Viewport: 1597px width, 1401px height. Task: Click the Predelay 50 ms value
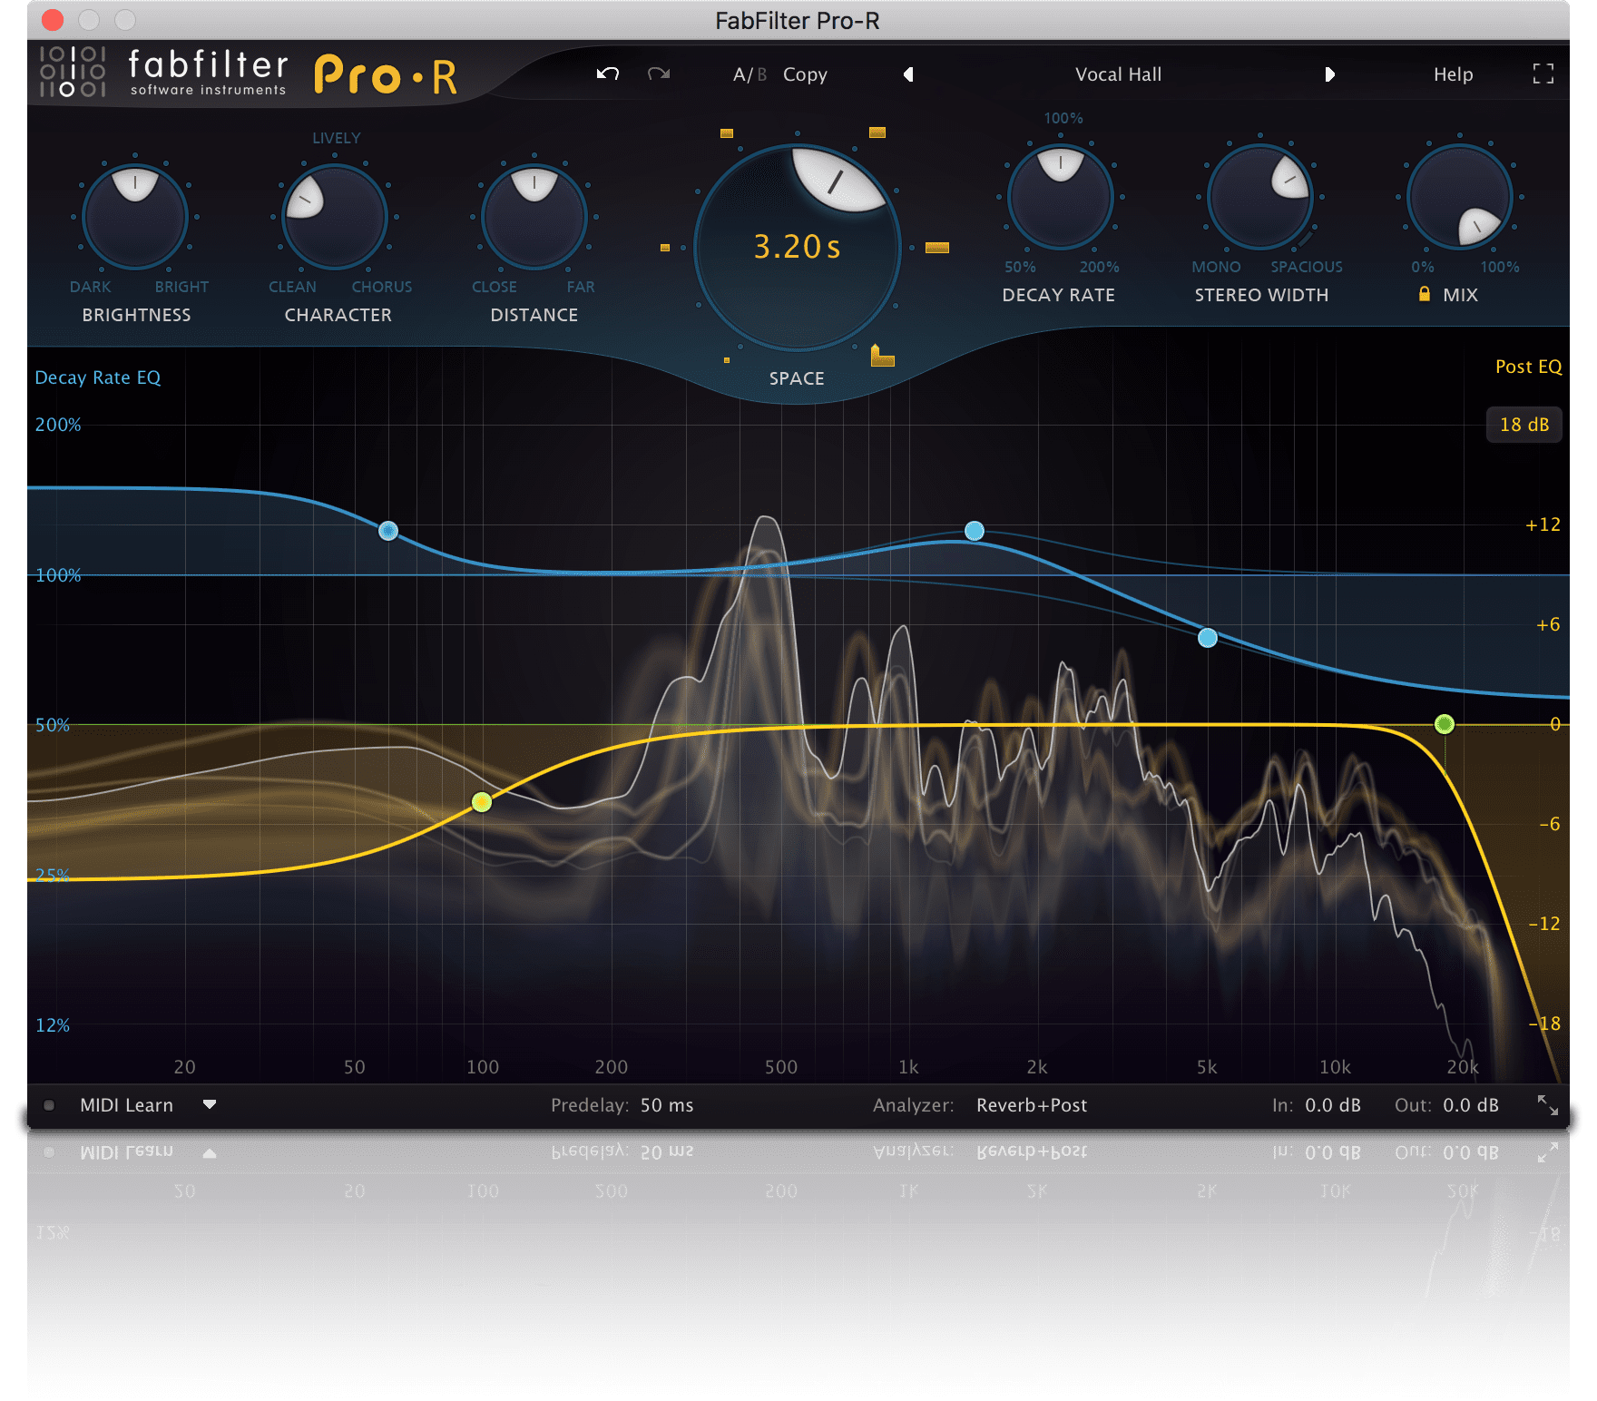tap(667, 1105)
